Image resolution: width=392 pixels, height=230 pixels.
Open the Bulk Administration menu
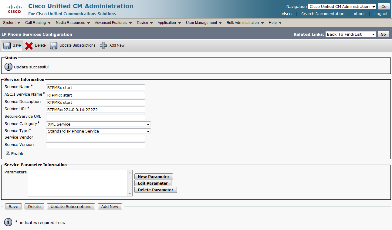(x=245, y=23)
